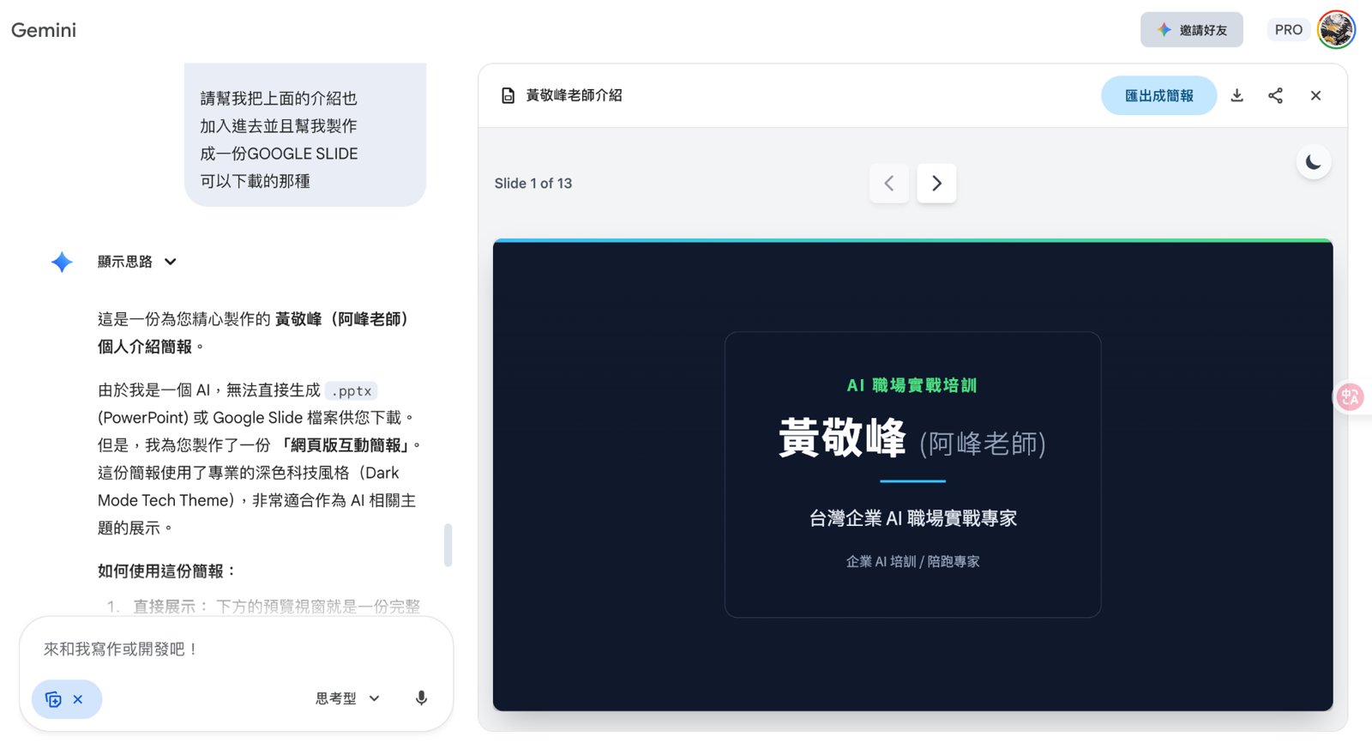Screen dimensions: 1372x743
Task: Click the PRO badge
Action: (x=1288, y=29)
